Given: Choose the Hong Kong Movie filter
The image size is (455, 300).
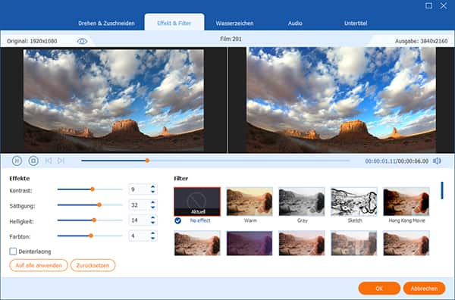Looking at the screenshot, I should tap(406, 202).
